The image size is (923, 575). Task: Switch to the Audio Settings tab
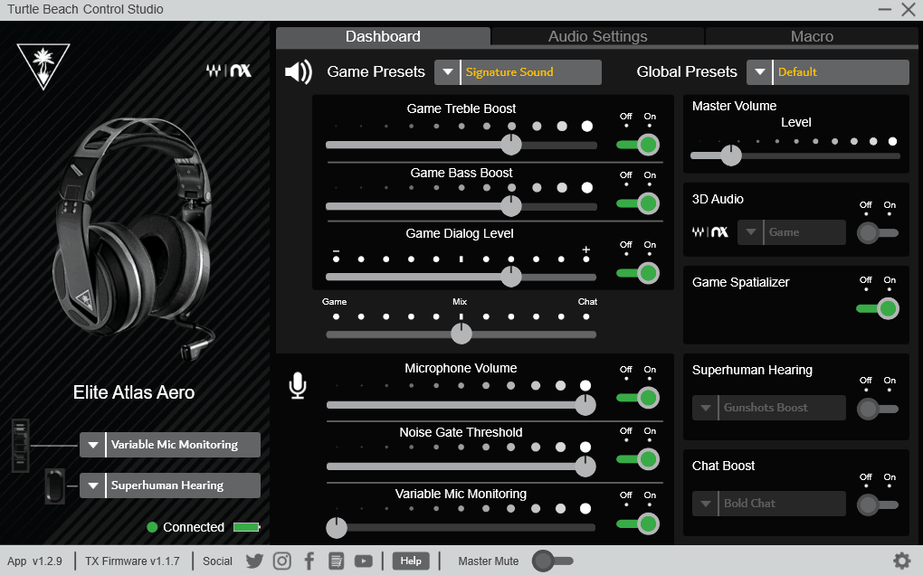pyautogui.click(x=597, y=36)
